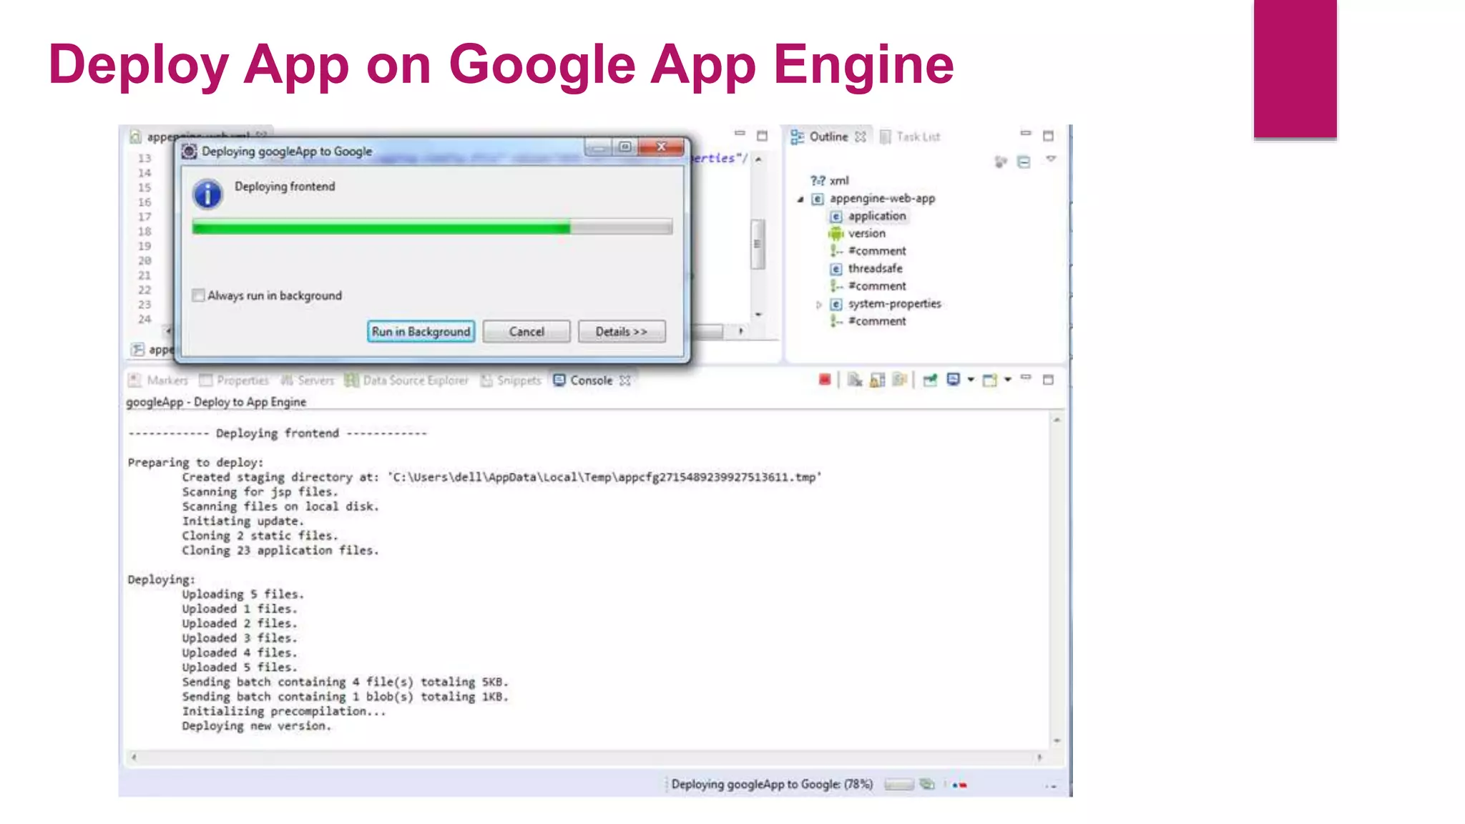Maximize the editor area
The width and height of the screenshot is (1465, 824).
click(762, 136)
